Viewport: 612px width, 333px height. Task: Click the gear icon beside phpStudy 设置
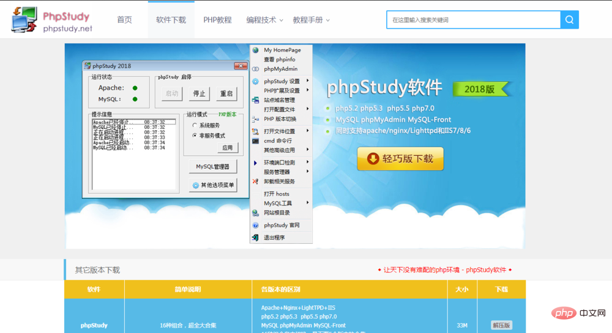[256, 81]
